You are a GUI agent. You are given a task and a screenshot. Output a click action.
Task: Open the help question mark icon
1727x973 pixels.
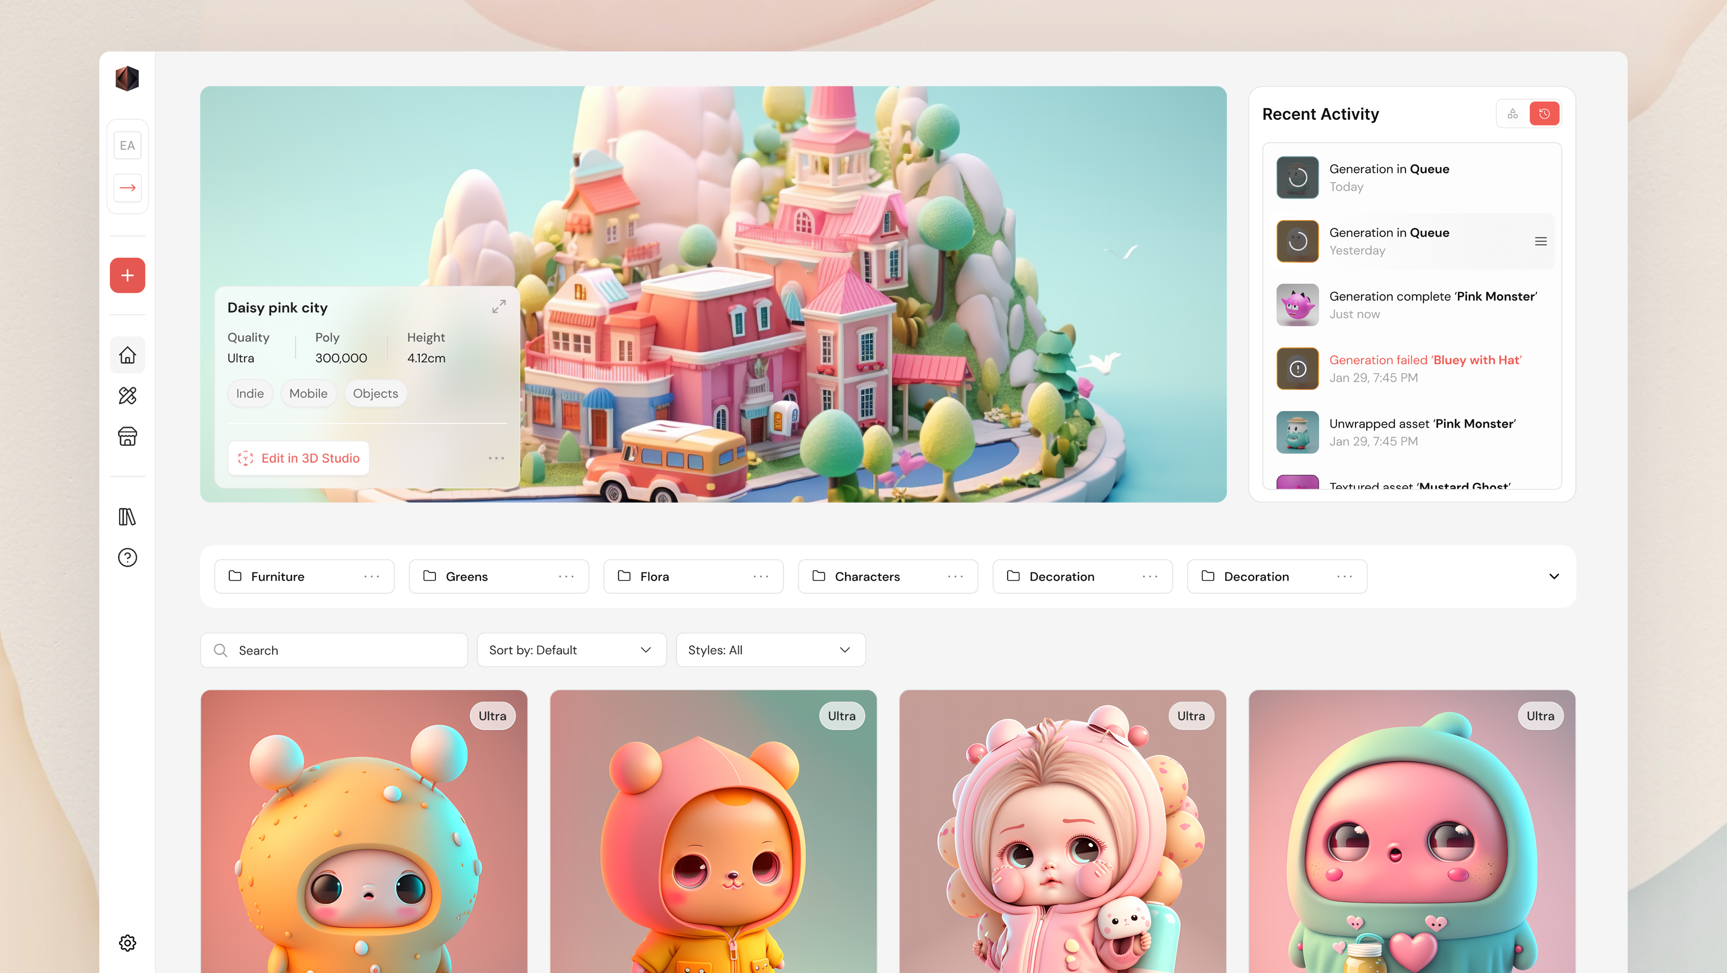tap(127, 558)
